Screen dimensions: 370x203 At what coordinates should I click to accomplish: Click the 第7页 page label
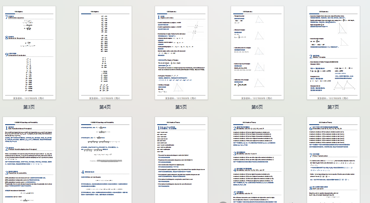coord(333,107)
